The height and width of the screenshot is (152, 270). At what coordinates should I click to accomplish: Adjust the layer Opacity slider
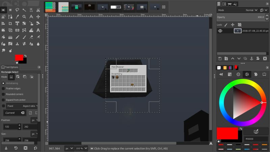point(241,17)
